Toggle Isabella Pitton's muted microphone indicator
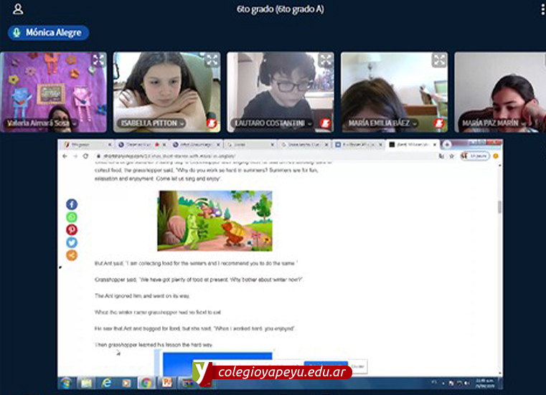Screen dimensions: 546x395 [212, 123]
